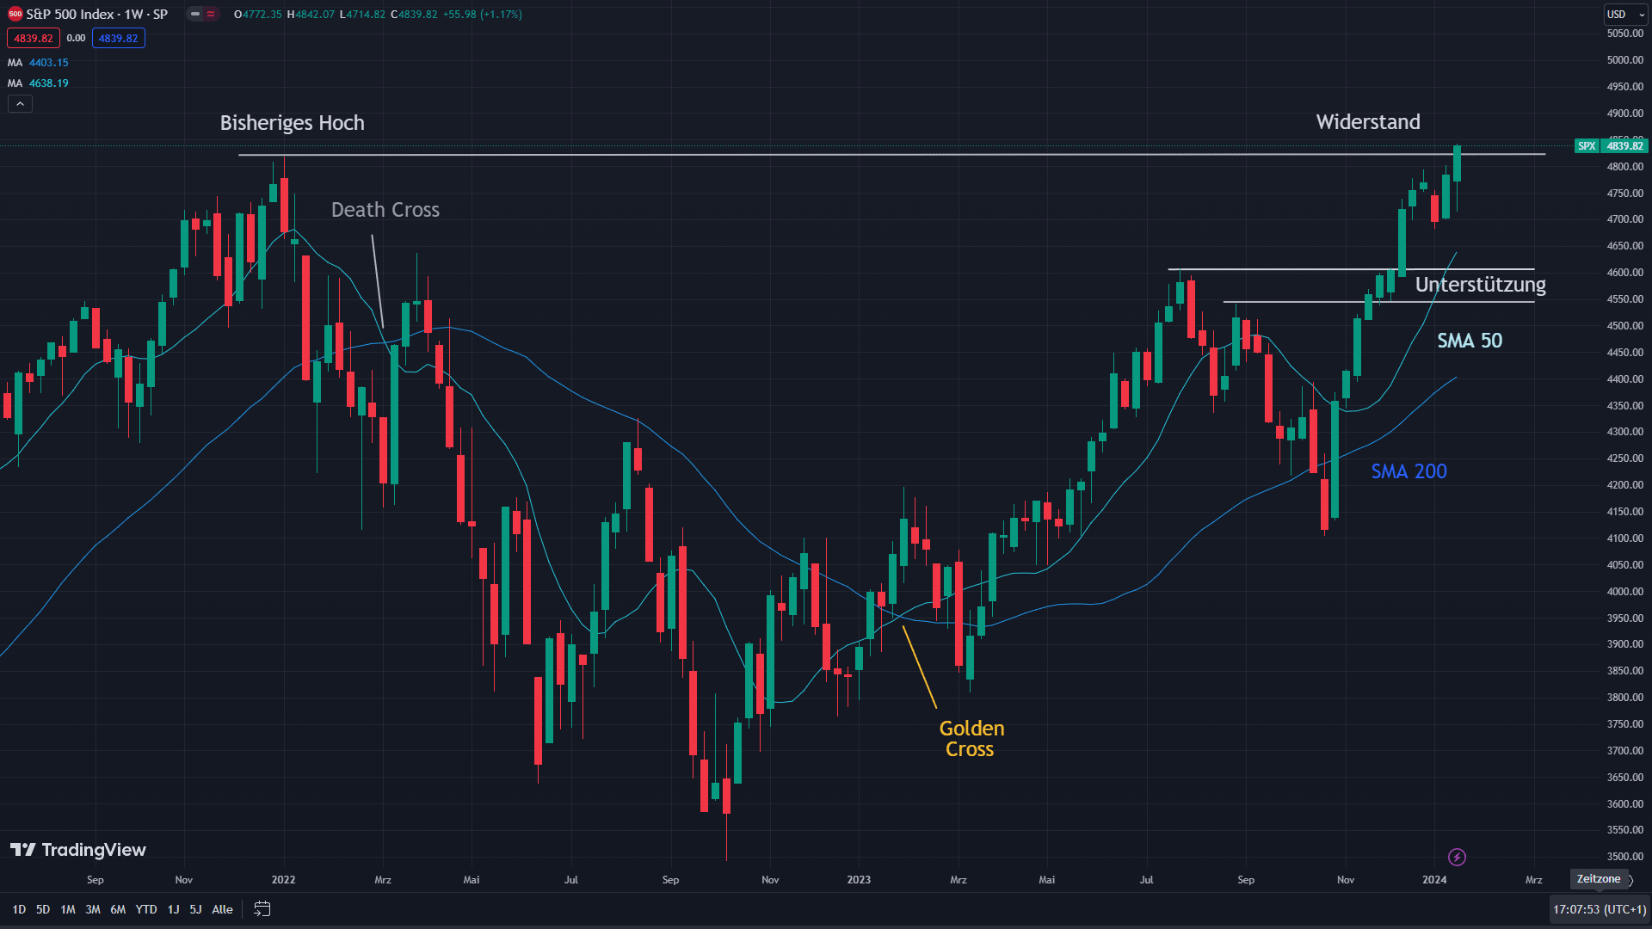Select the 'Golden Cross' text annotation
The height and width of the screenshot is (929, 1652).
[971, 739]
